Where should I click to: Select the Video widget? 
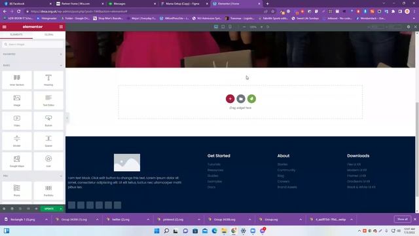pos(17,121)
